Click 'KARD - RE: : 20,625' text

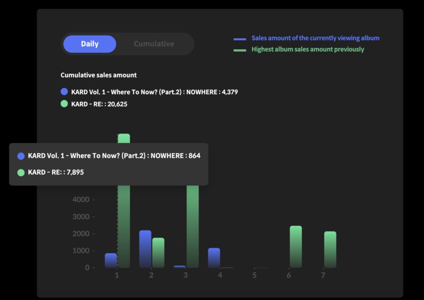pos(99,104)
